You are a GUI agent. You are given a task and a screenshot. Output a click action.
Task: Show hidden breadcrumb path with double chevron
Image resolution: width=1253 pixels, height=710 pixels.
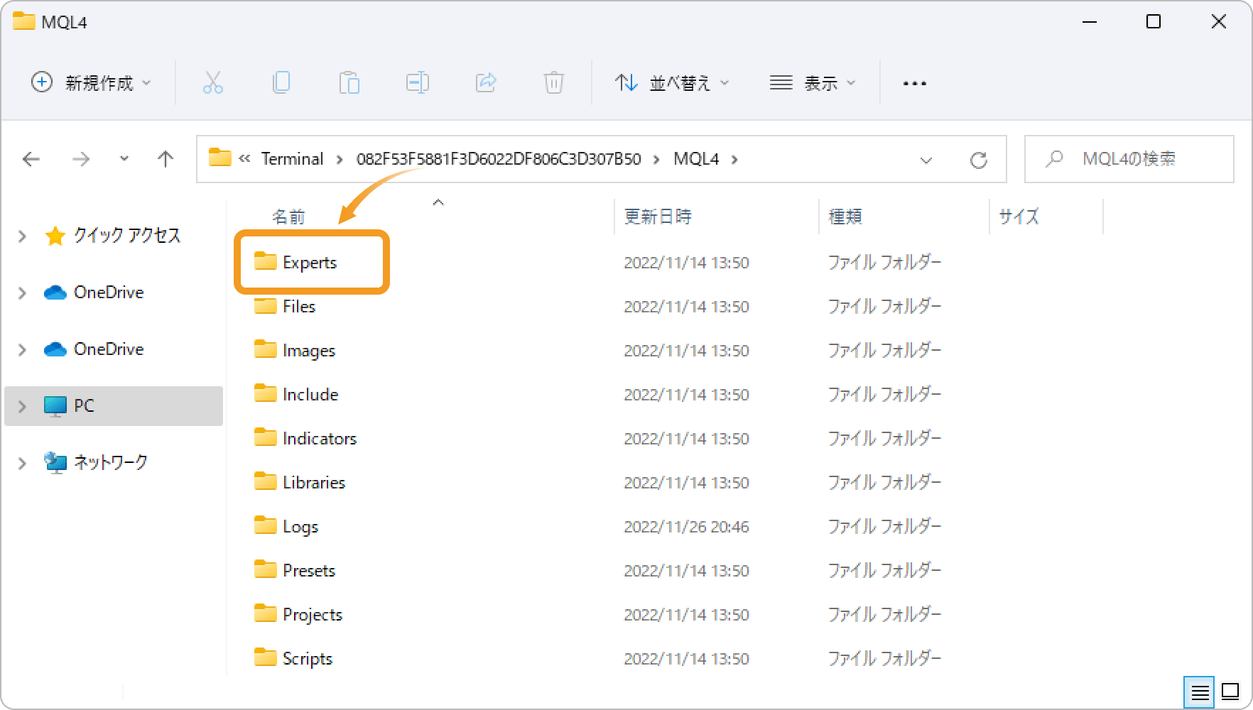(244, 159)
